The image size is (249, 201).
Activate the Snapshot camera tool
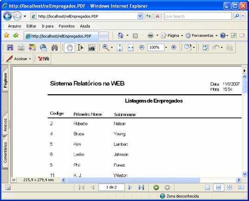click(x=92, y=47)
